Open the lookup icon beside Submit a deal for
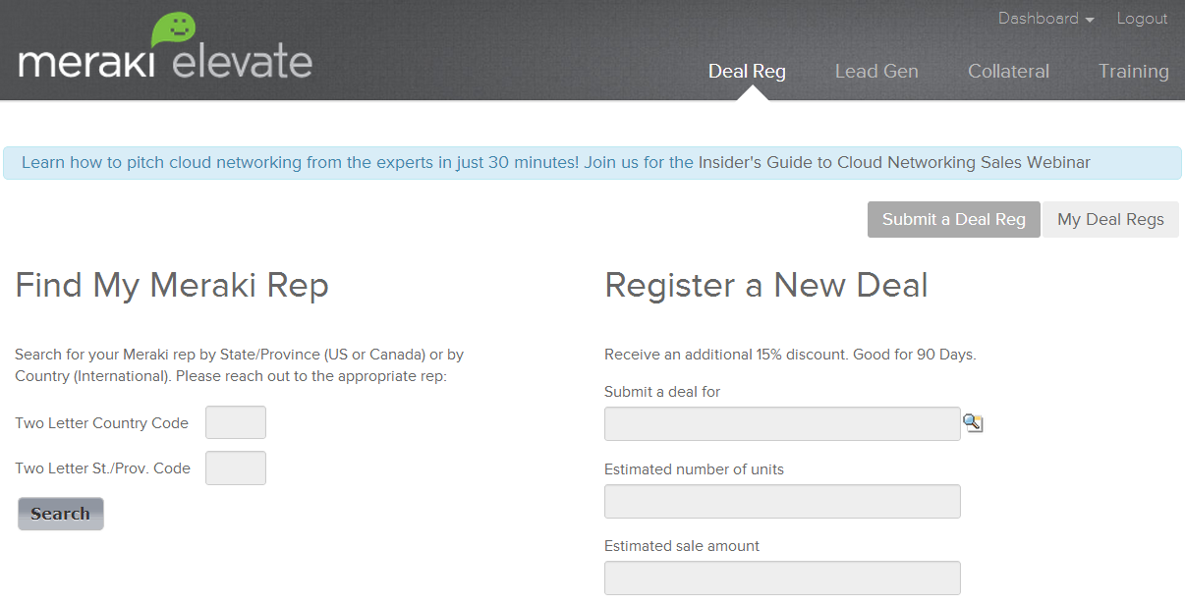Viewport: 1185px width, 605px height. [x=973, y=423]
